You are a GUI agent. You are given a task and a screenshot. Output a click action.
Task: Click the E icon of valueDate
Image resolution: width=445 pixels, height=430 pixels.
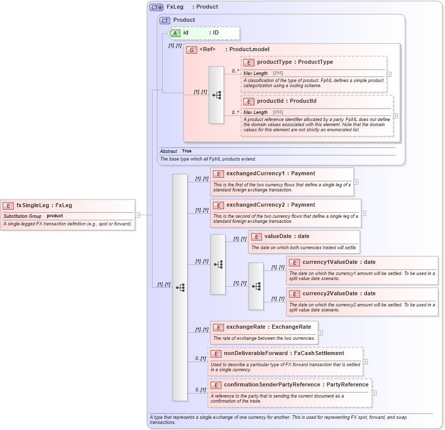point(256,237)
